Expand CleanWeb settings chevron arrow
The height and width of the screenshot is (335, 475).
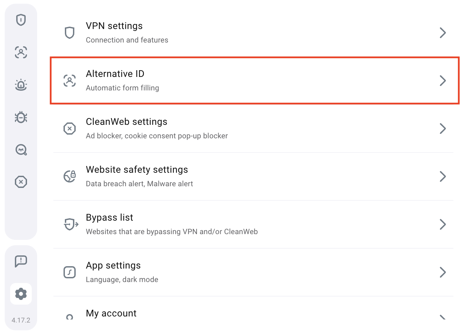[443, 129]
